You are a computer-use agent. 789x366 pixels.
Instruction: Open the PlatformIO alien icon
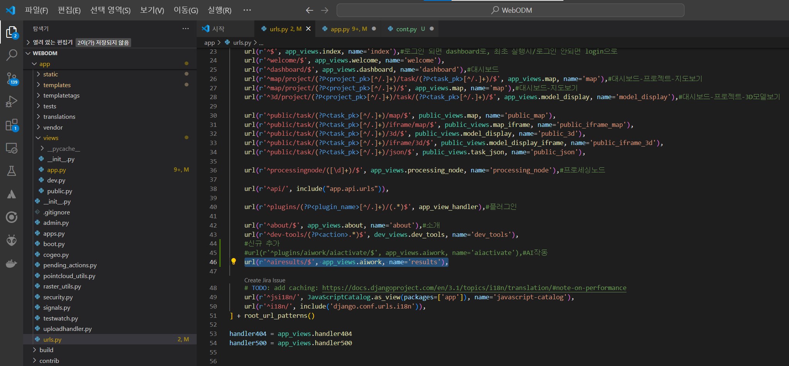pyautogui.click(x=12, y=240)
